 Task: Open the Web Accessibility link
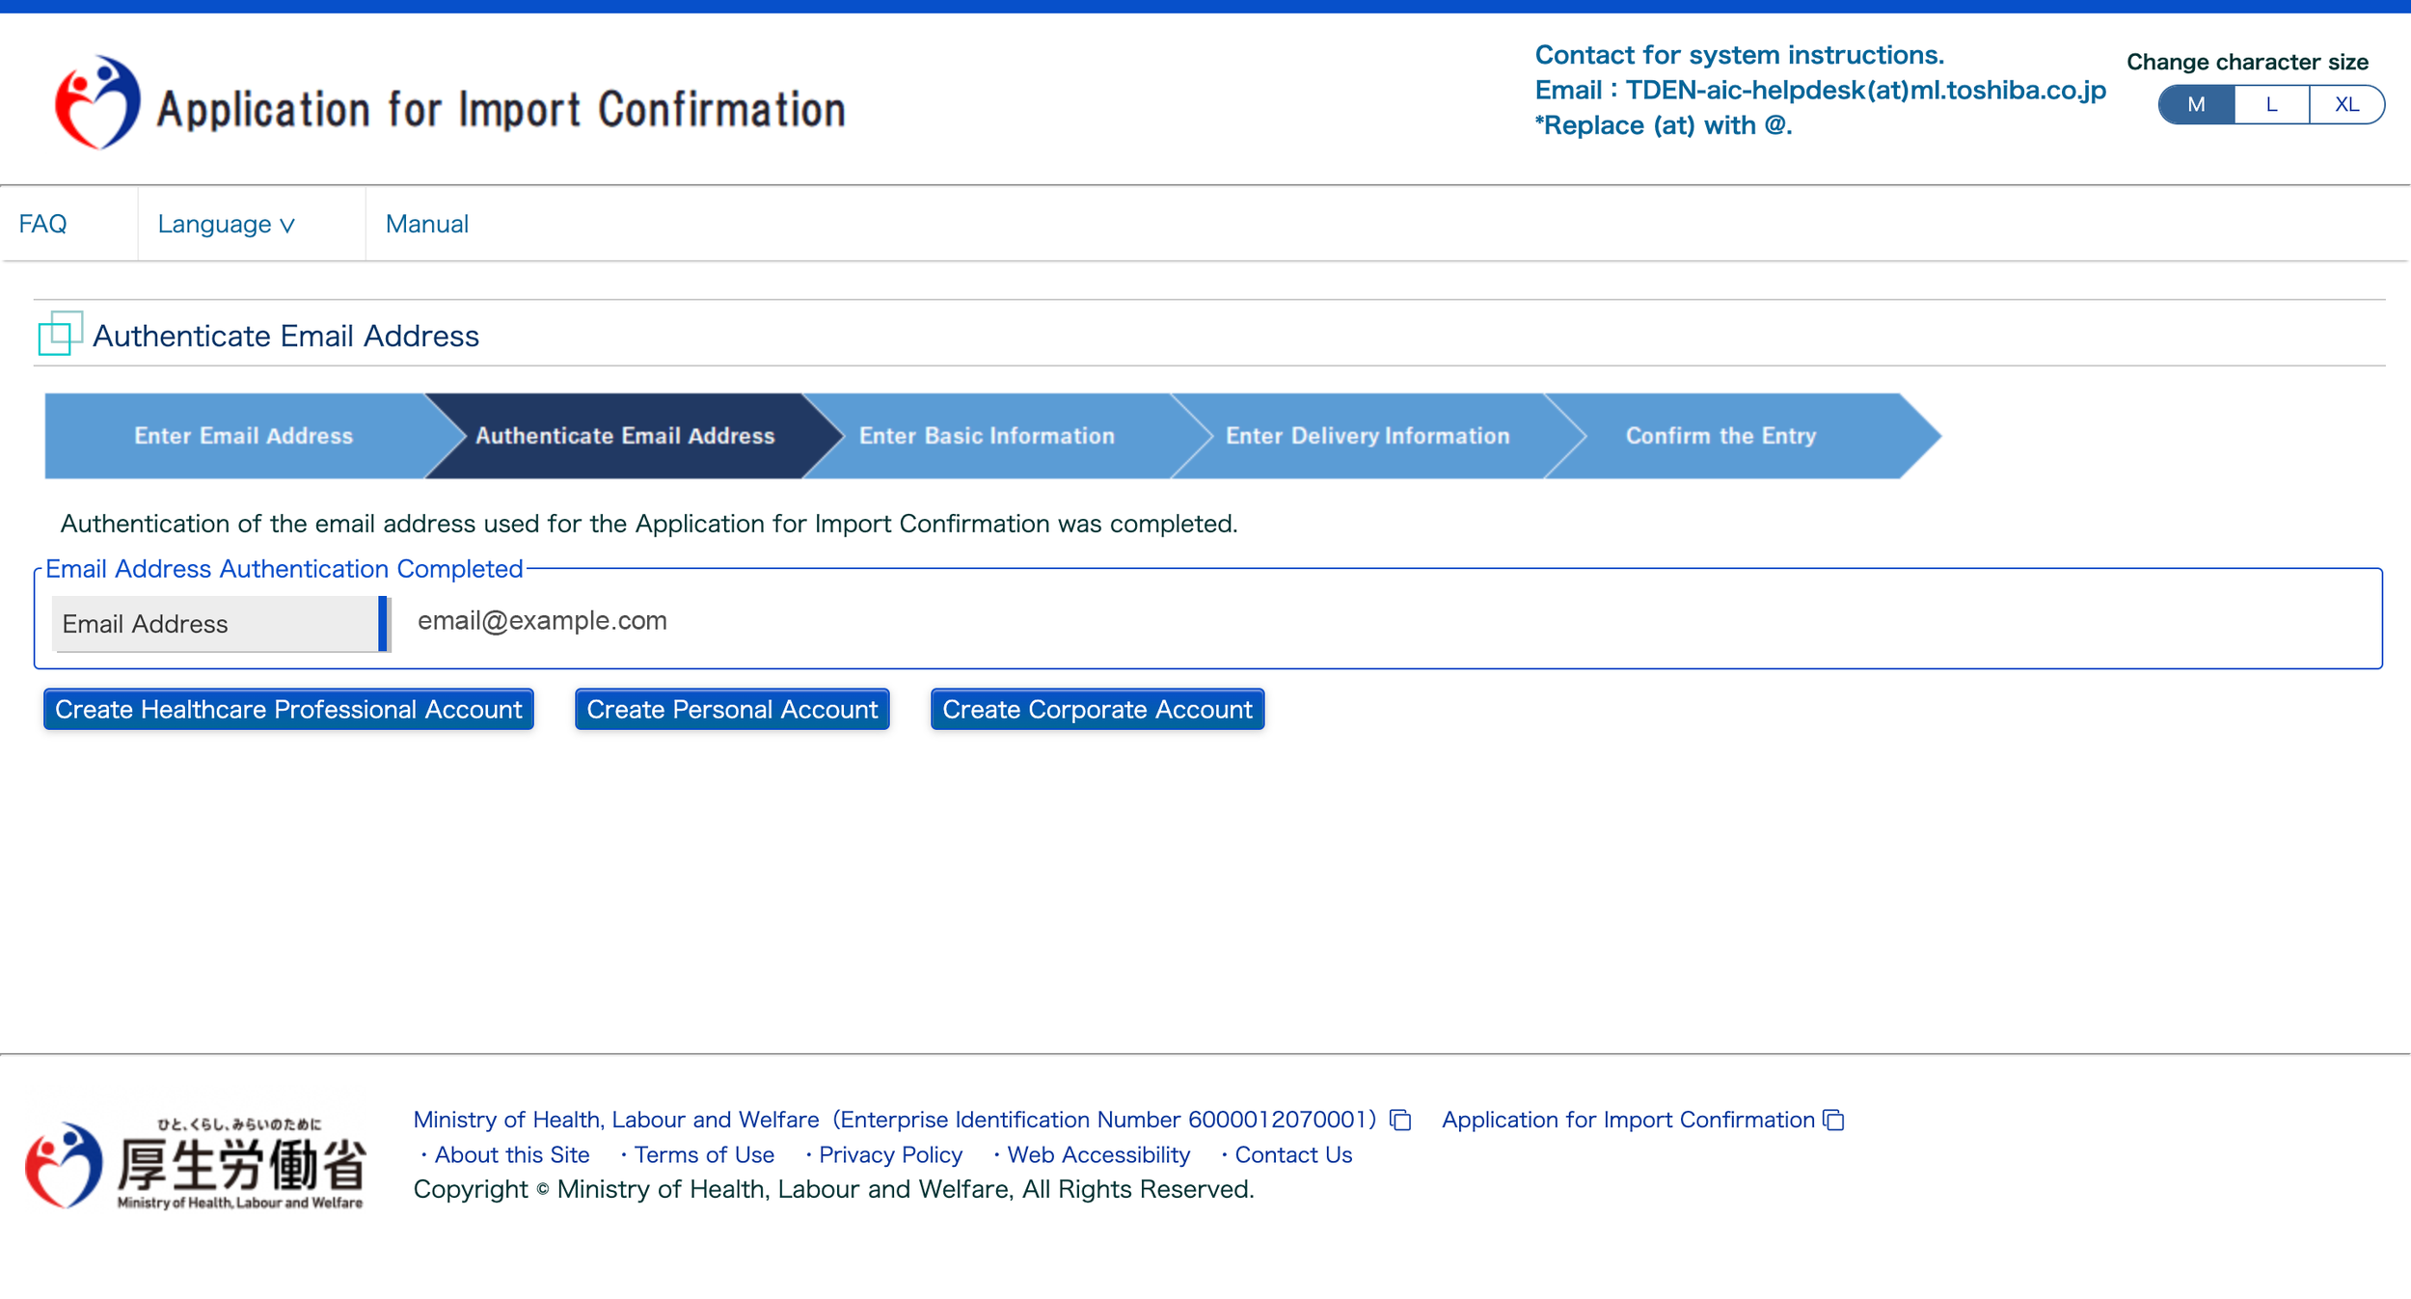coord(1097,1154)
